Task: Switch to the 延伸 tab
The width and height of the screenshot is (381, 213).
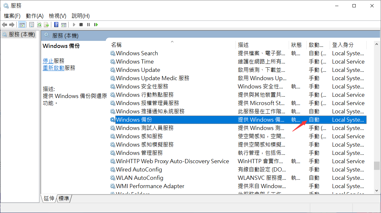Action: [49, 199]
